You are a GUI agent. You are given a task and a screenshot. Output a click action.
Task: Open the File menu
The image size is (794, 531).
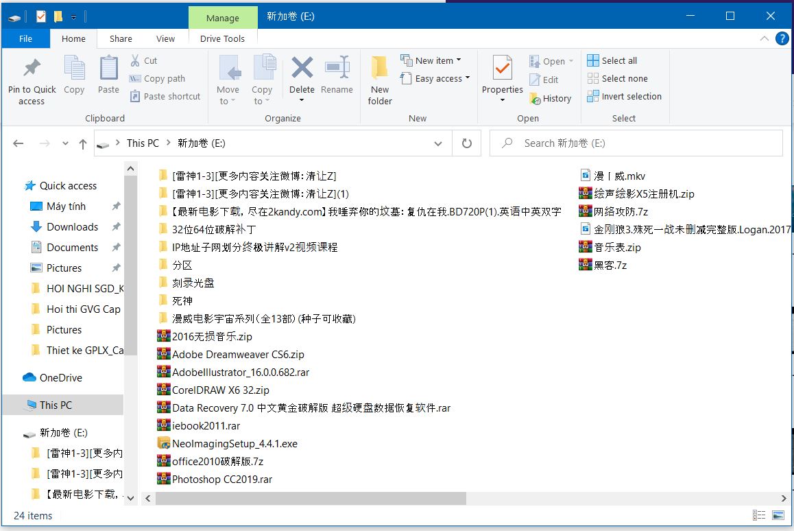click(x=25, y=38)
